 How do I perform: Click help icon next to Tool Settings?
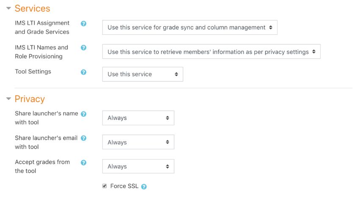tap(83, 72)
